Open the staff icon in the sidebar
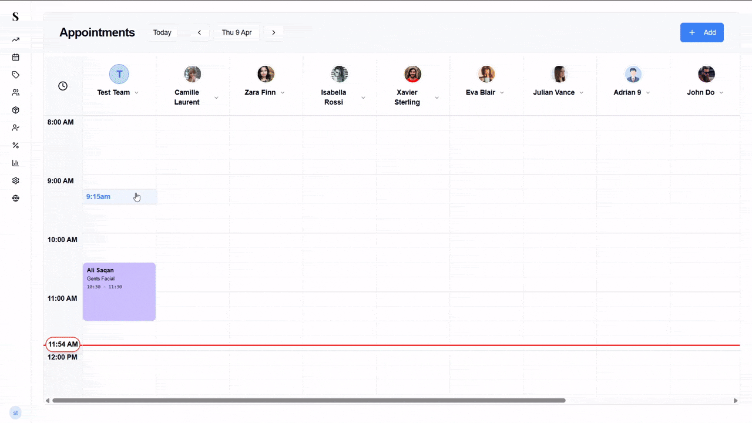 click(x=15, y=127)
